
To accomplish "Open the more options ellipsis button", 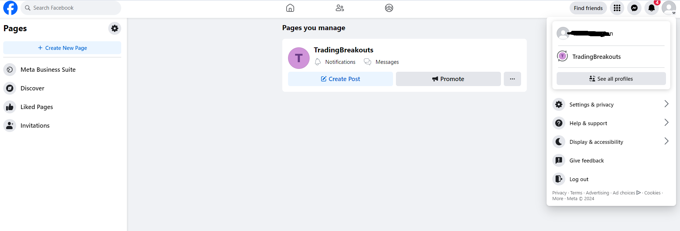I will (512, 79).
